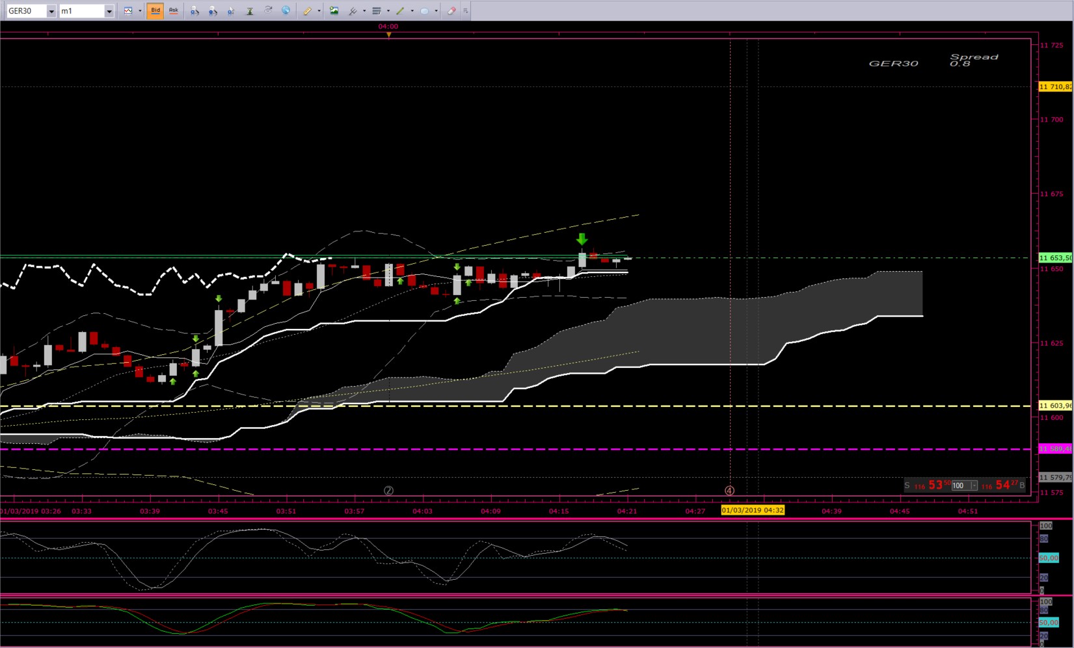1074x648 pixels.
Task: Click the 01/03/2019 04:32 time label
Action: [753, 510]
